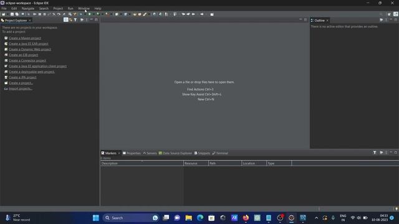
Task: Click the tip-of-the-day bulb in status bar
Action: (x=397, y=209)
